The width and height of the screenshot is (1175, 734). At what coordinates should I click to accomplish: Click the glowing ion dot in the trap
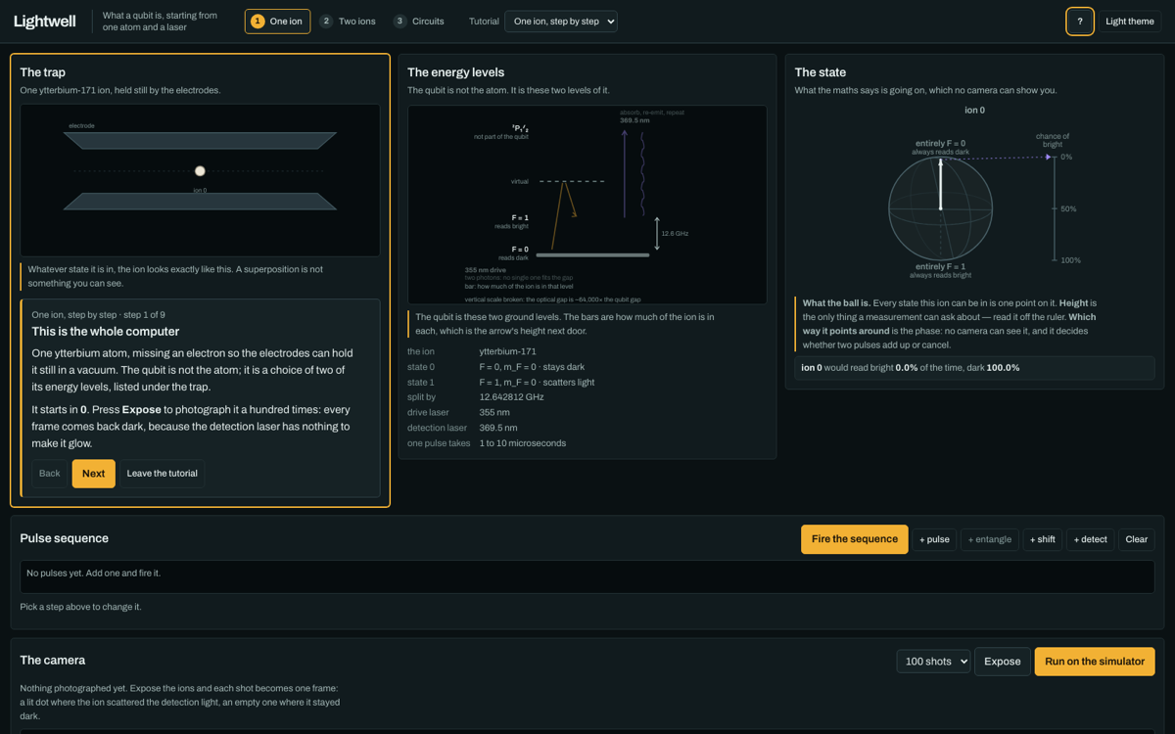tap(200, 171)
